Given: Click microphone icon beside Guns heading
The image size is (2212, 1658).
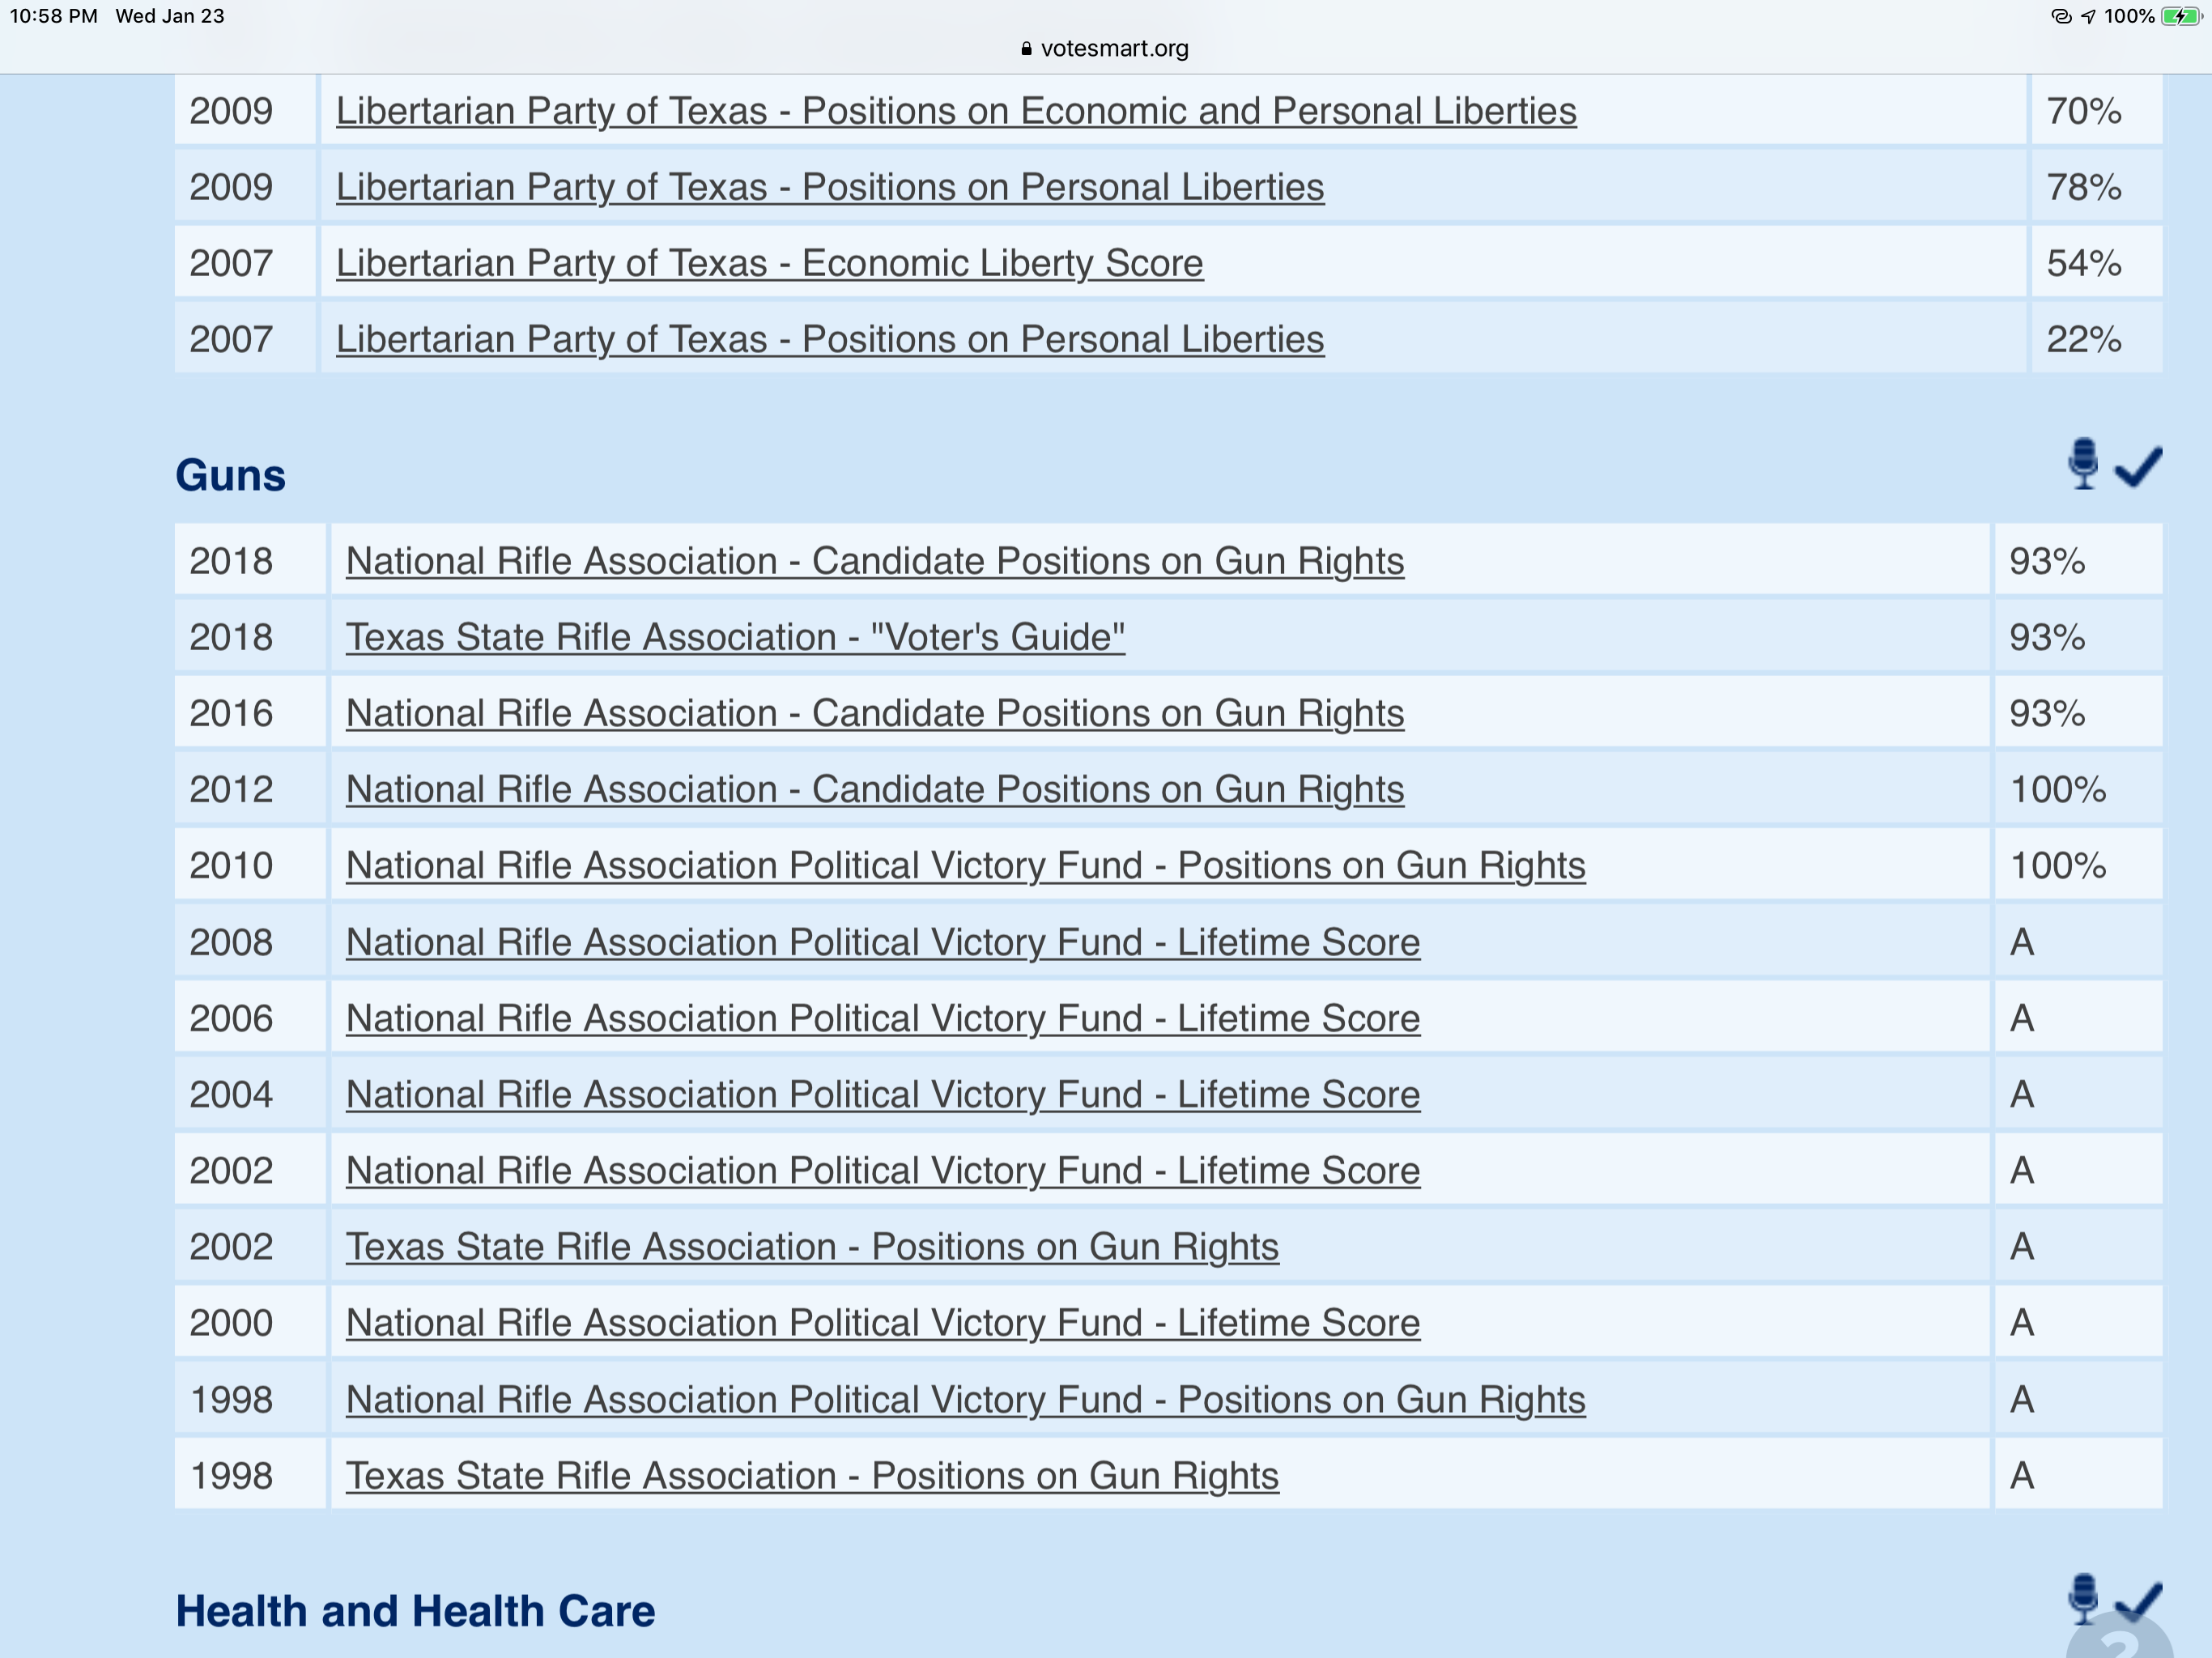Looking at the screenshot, I should tap(2083, 464).
